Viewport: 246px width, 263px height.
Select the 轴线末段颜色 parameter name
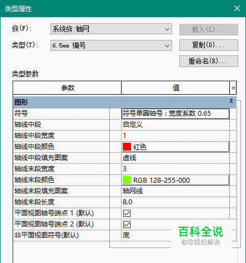[x=67, y=180]
